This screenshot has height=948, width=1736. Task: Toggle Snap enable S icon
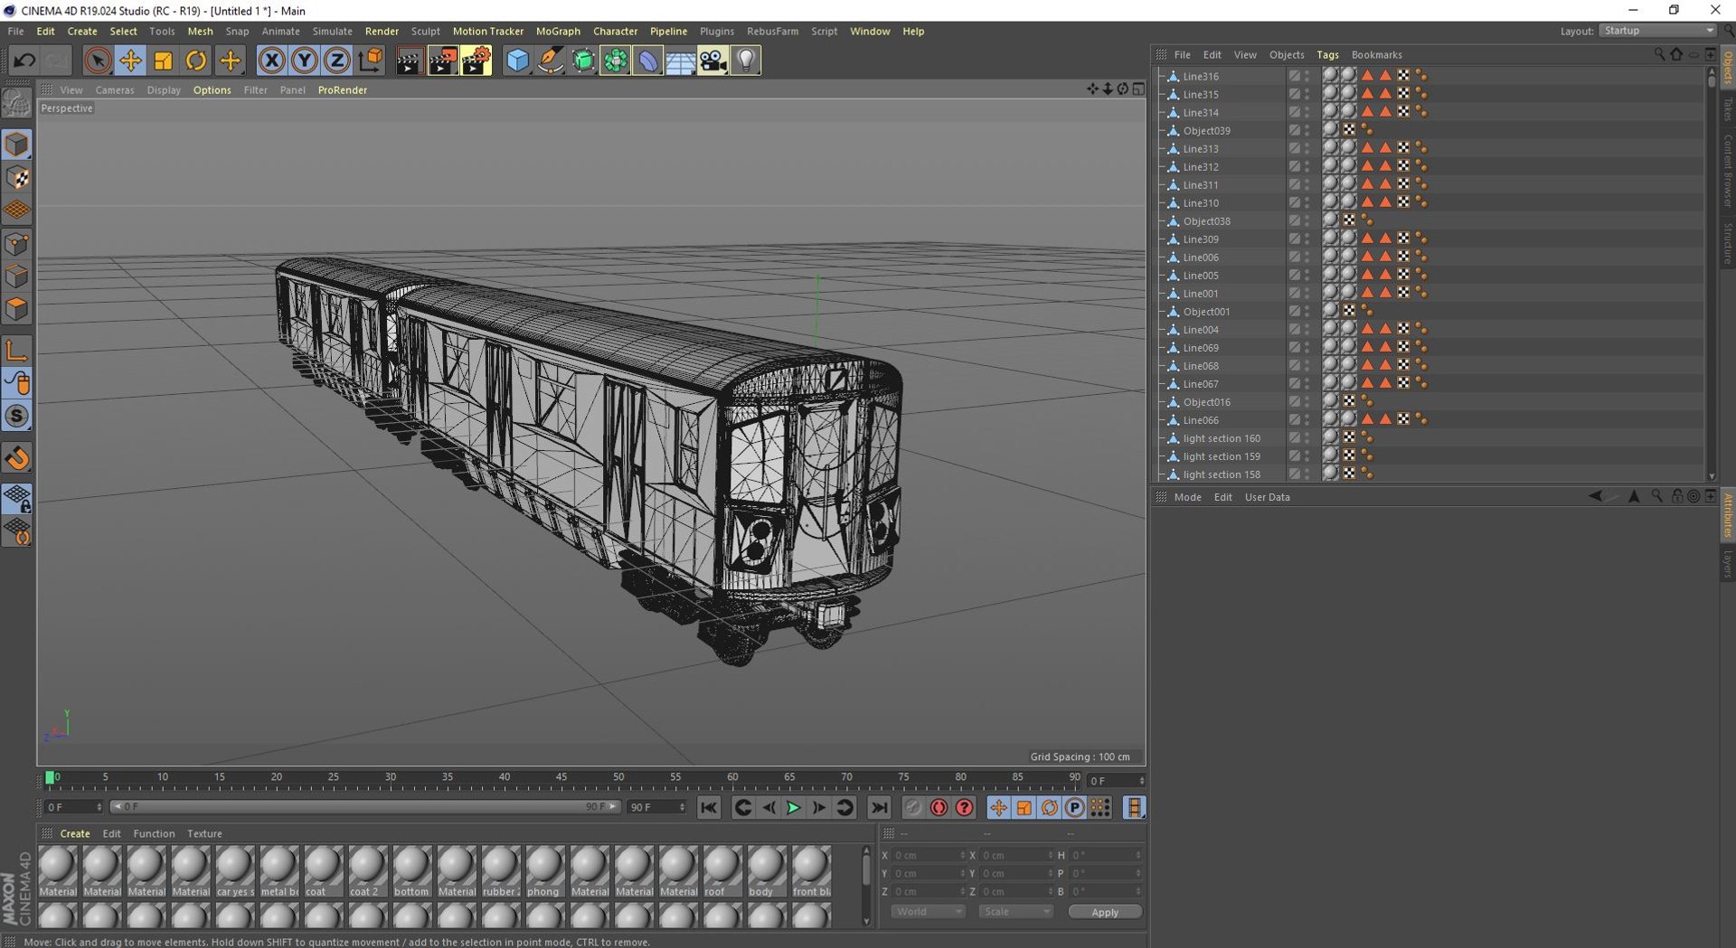click(x=17, y=417)
